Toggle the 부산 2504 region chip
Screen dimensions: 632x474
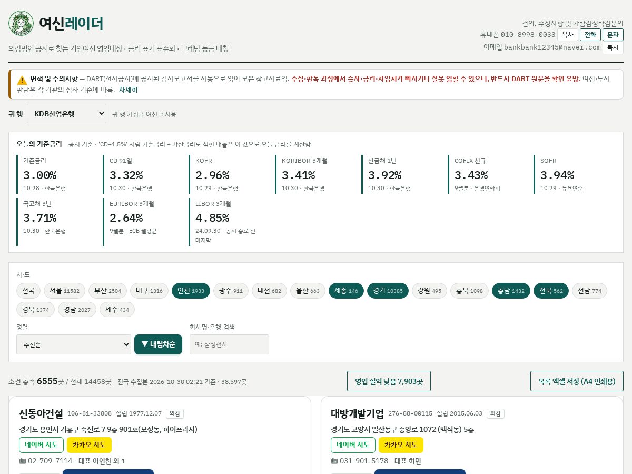[107, 291]
